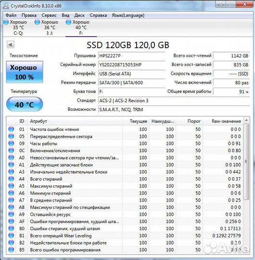The height and width of the screenshot is (260, 255).
Task: Open the Язык(Language) menu
Action: click(x=128, y=15)
